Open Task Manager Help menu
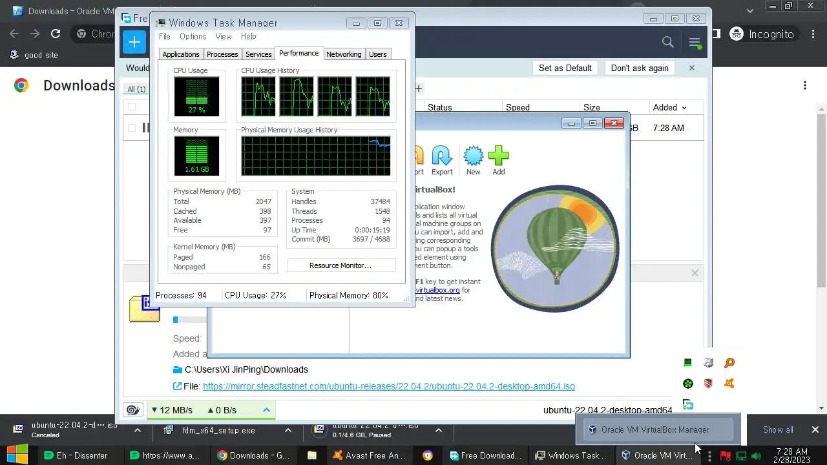Screen dimensions: 827x465 [249, 37]
